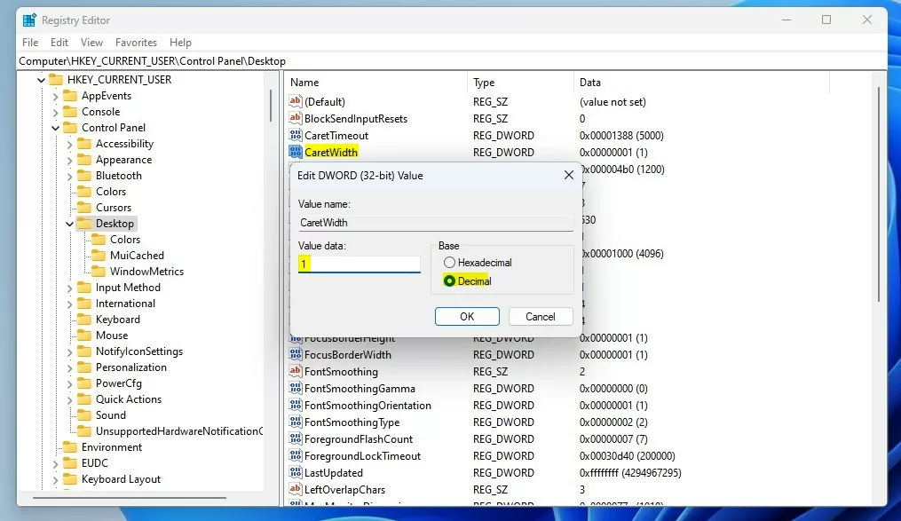The image size is (901, 521).
Task: Click the CaretWidth DWORD value icon
Action: click(x=296, y=152)
